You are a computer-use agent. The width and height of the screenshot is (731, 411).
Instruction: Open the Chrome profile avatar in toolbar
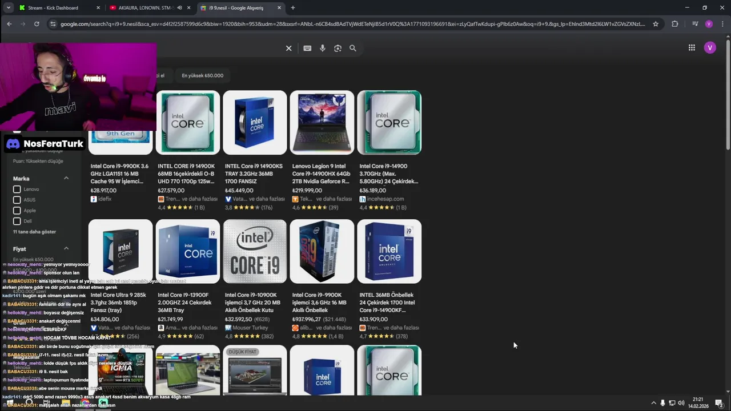point(709,24)
